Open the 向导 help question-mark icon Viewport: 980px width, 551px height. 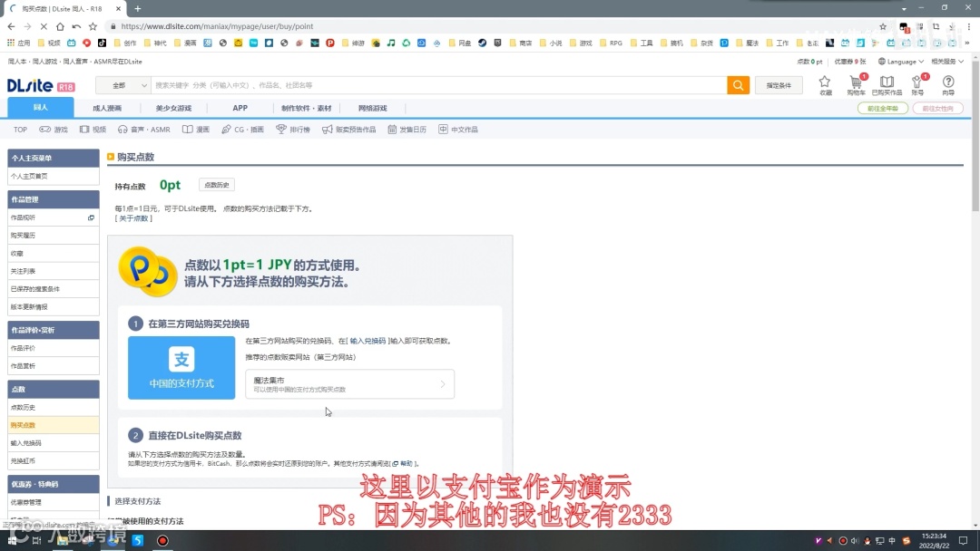coord(948,85)
